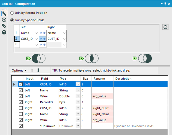The width and height of the screenshot is (172, 135).
Task: Select Join by Record Position option
Action: [12, 13]
